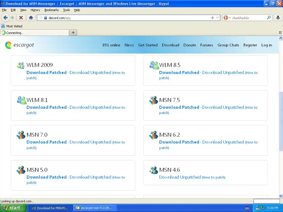283x212 pixels.
Task: Click the Go arrow in address bar
Action: (x=212, y=18)
